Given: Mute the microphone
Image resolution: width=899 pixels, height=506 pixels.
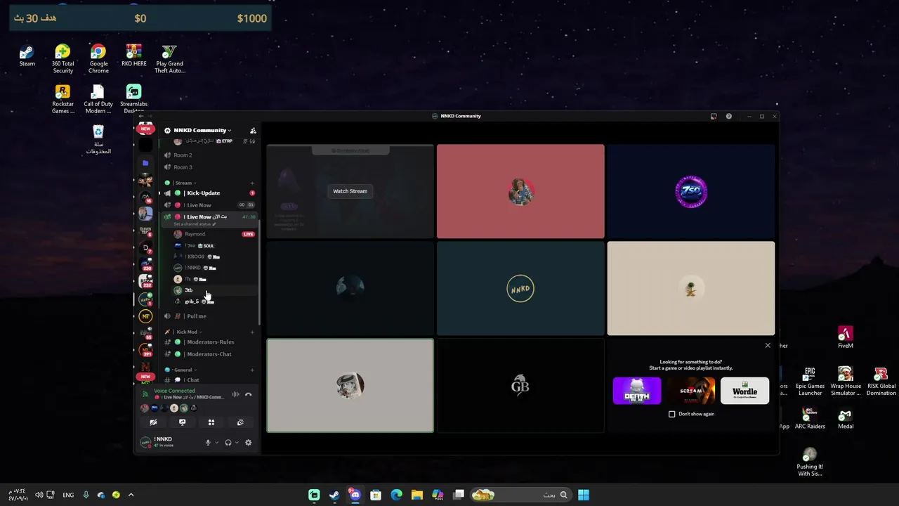Looking at the screenshot, I should point(208,443).
